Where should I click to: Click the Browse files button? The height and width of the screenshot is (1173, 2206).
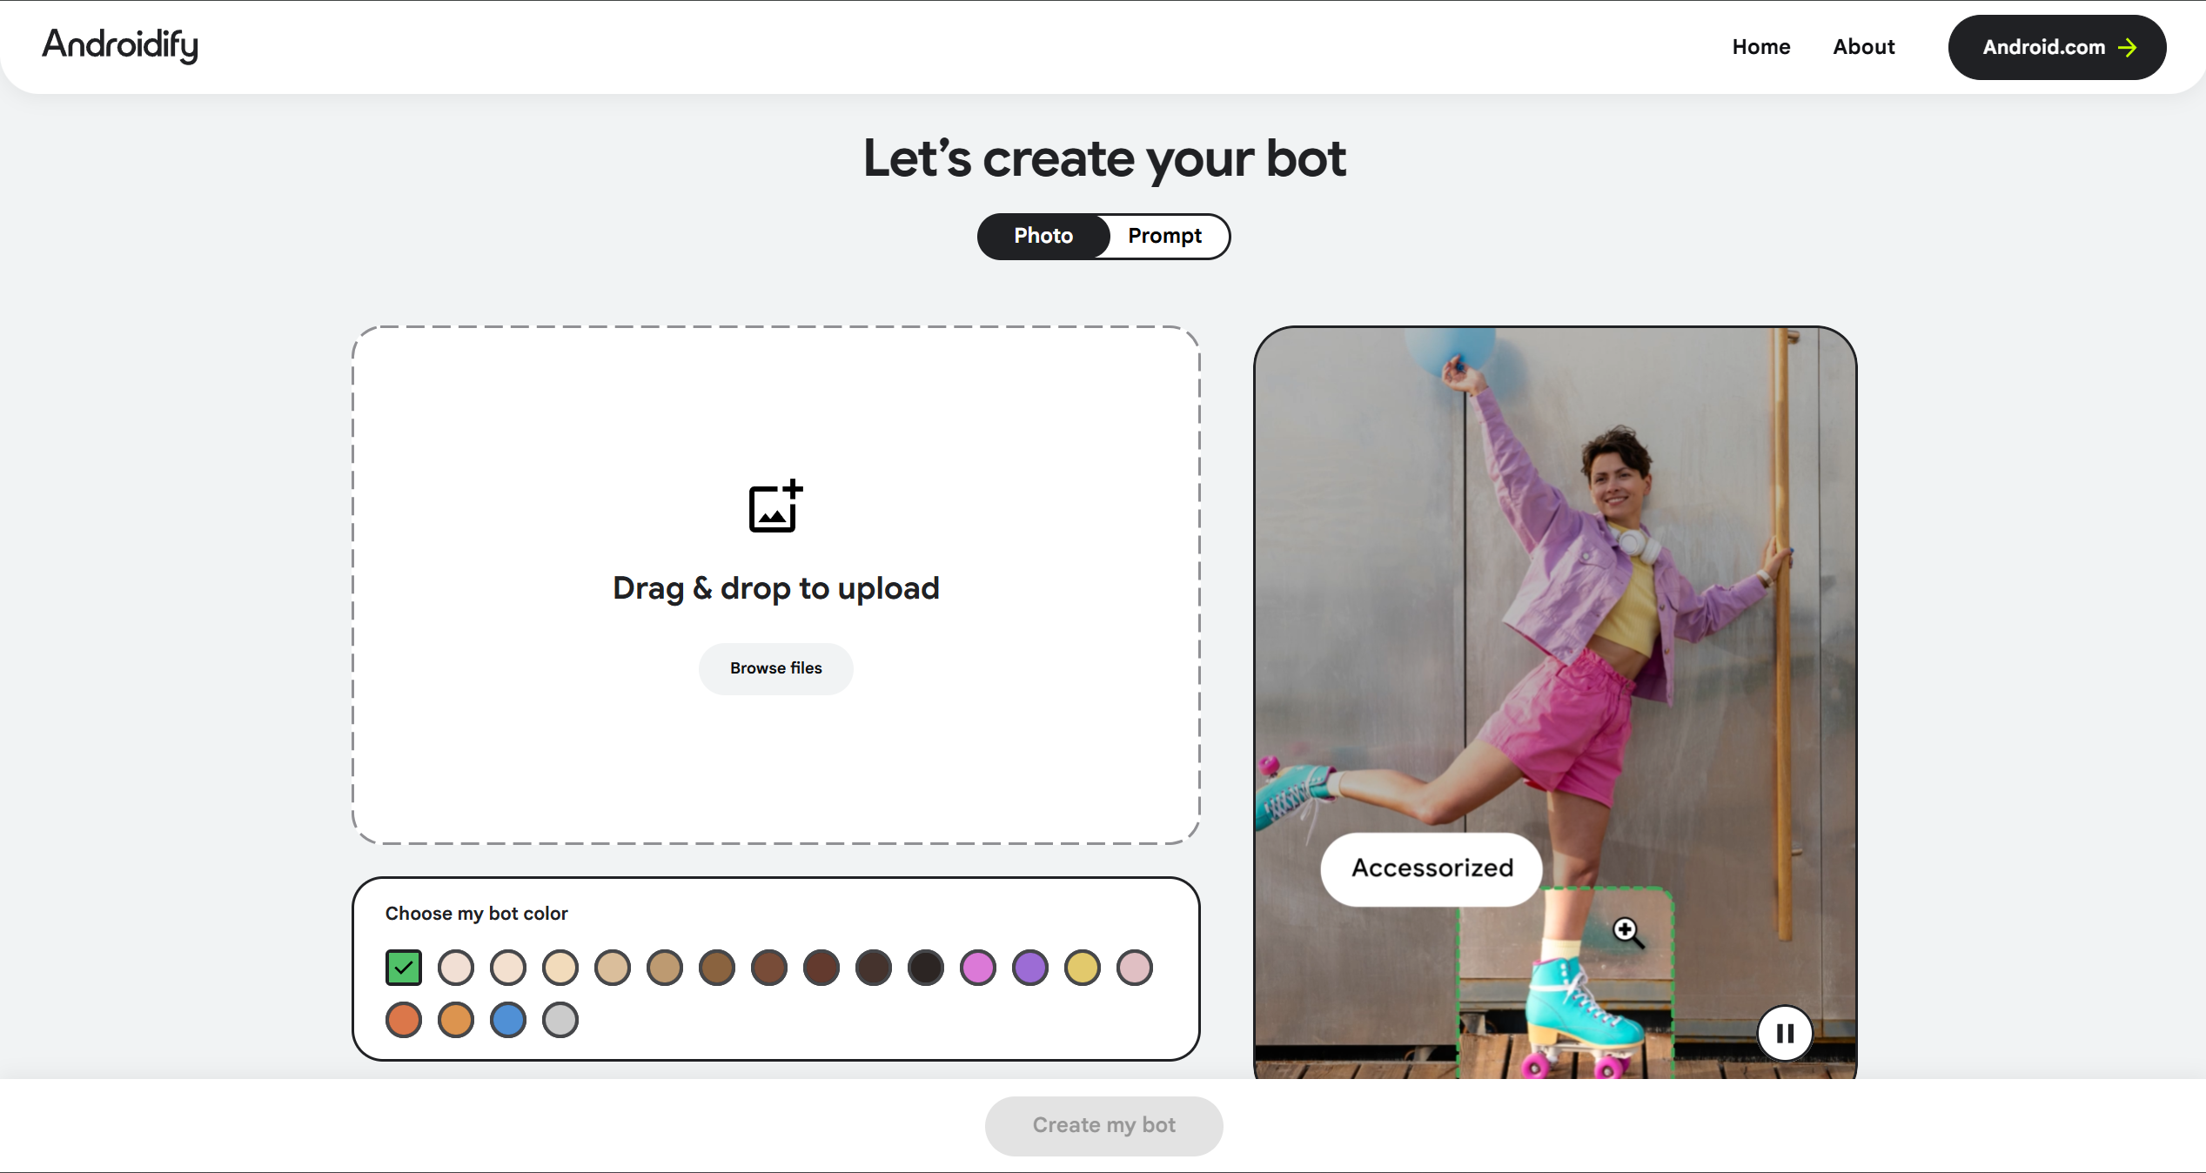pos(775,668)
